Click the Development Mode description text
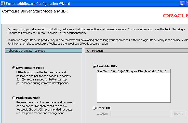Viewport: 188px width, 123px height. 44,78
